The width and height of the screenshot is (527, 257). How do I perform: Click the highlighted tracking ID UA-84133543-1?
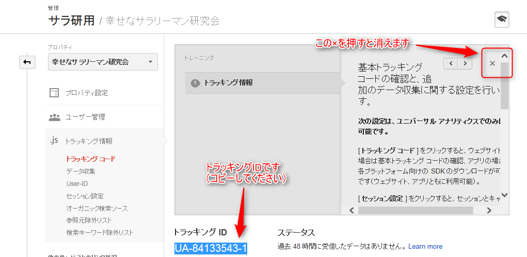[x=211, y=249]
